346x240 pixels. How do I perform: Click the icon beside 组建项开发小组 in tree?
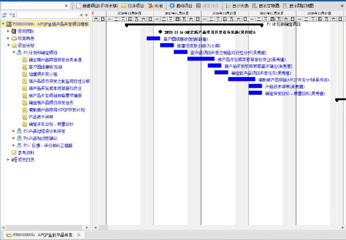[x=25, y=74]
